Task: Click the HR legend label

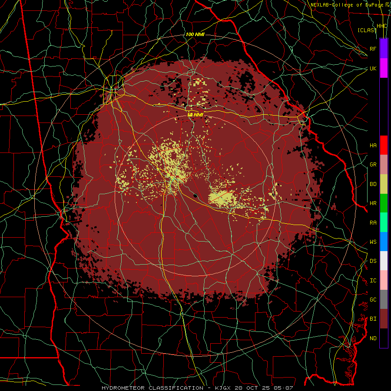Action: (373, 203)
